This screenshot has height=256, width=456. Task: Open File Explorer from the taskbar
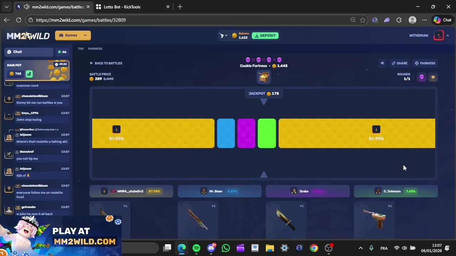coord(270,248)
